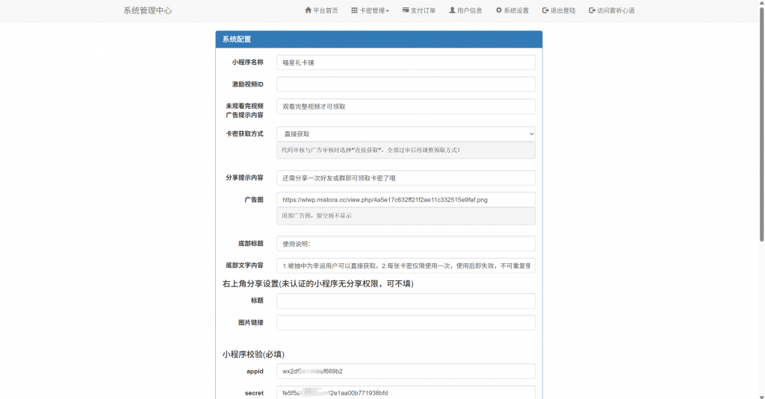The image size is (765, 399).
Task: Open the 卡密获取方式 select box
Action: coord(406,133)
